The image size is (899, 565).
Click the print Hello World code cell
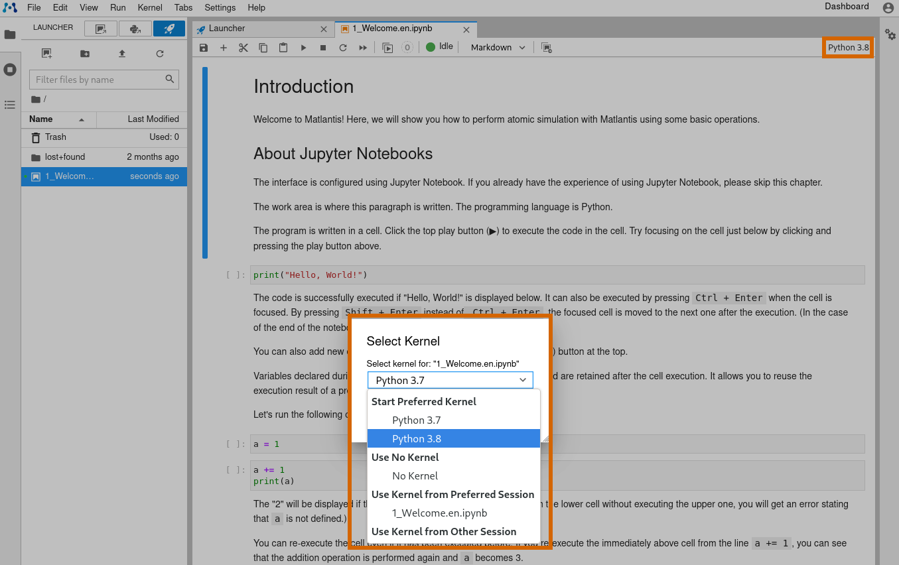[x=557, y=275]
